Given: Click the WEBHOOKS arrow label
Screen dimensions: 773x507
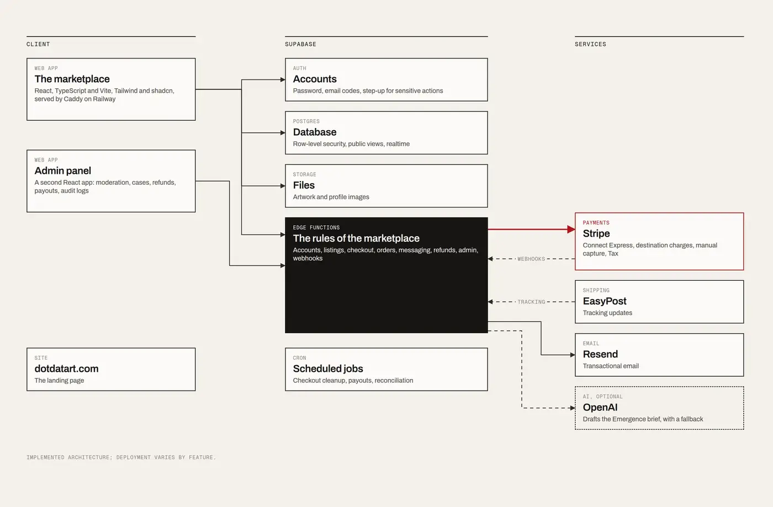Looking at the screenshot, I should [531, 259].
